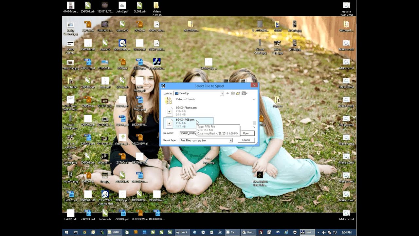Open the 8:04 PM taskbar clock
Screen dimensions: 419x236
347,232
